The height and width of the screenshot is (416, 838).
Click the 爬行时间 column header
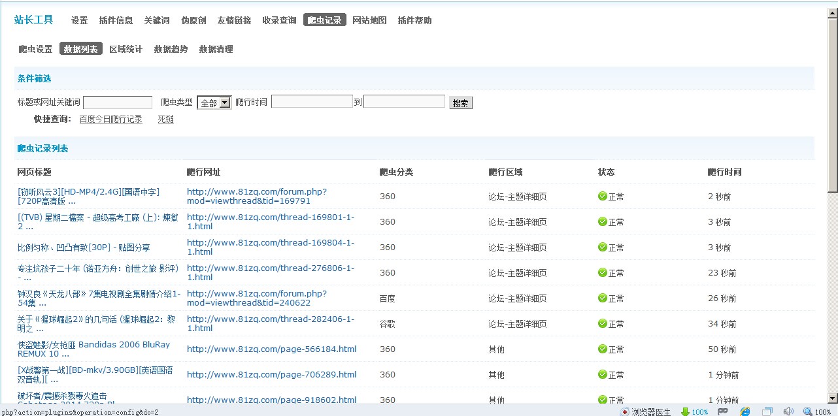click(724, 172)
